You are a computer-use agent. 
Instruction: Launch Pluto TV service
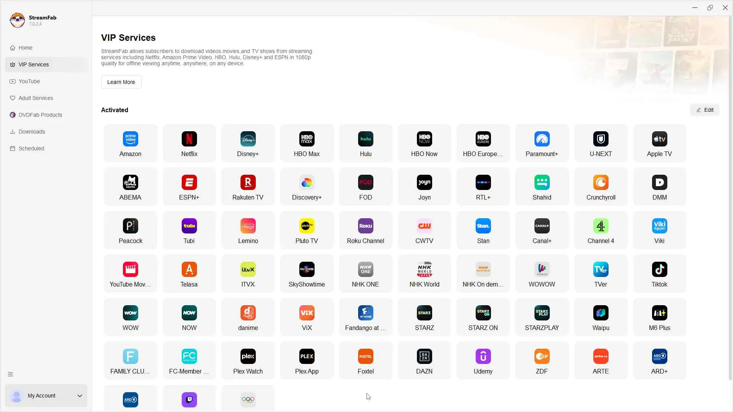click(x=307, y=230)
